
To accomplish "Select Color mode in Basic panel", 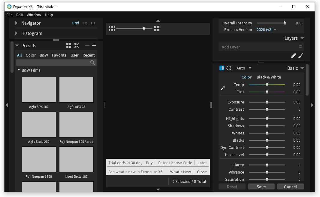I will [246, 77].
